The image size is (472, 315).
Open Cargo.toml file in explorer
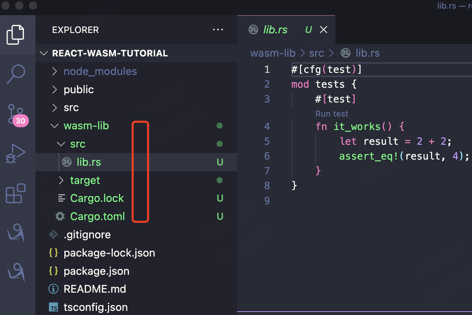[97, 217]
